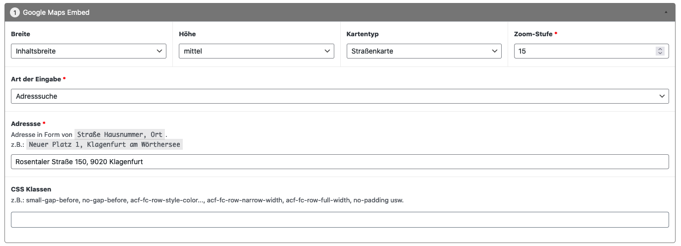This screenshot has height=246, width=681.
Task: Click into the Adresse text field
Action: tap(340, 162)
